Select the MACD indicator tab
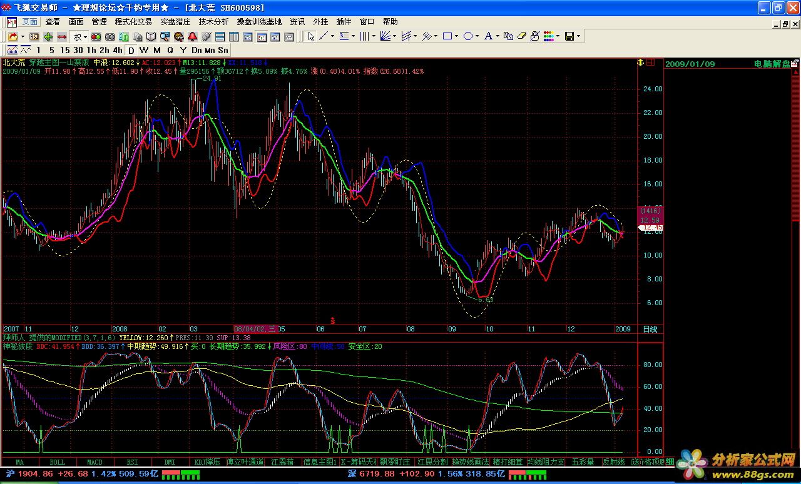The image size is (801, 484). click(x=94, y=462)
